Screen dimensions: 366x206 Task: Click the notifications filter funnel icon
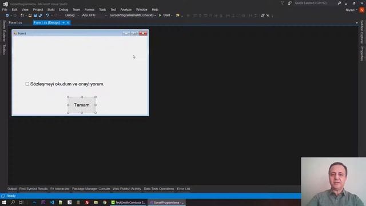coord(283,3)
